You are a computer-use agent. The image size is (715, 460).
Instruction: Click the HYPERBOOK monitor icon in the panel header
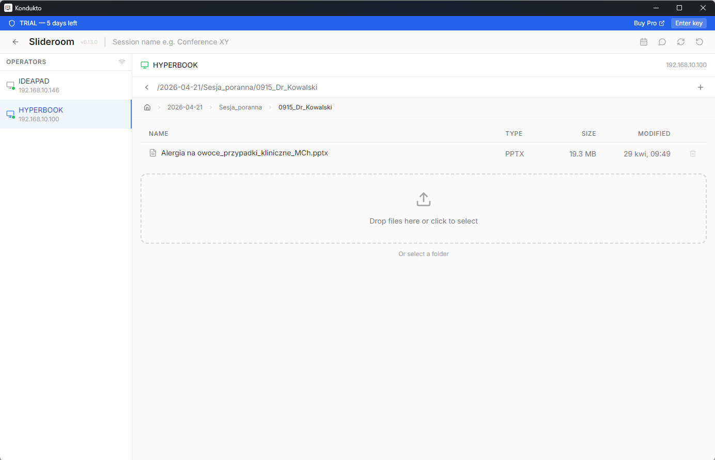[x=145, y=65]
